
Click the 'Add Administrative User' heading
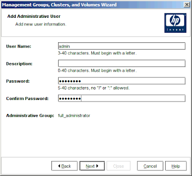click(x=34, y=16)
